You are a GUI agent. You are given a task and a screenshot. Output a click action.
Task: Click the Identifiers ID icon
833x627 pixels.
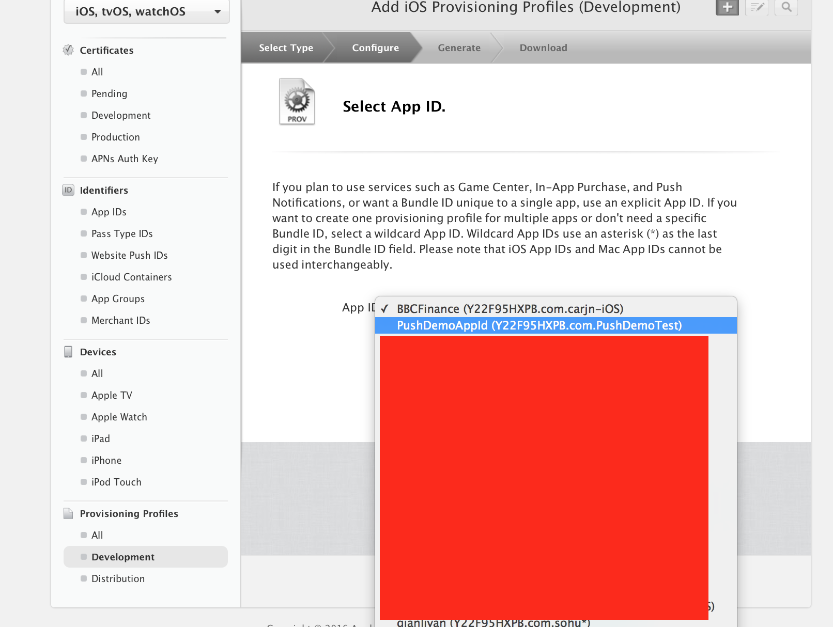pyautogui.click(x=68, y=190)
